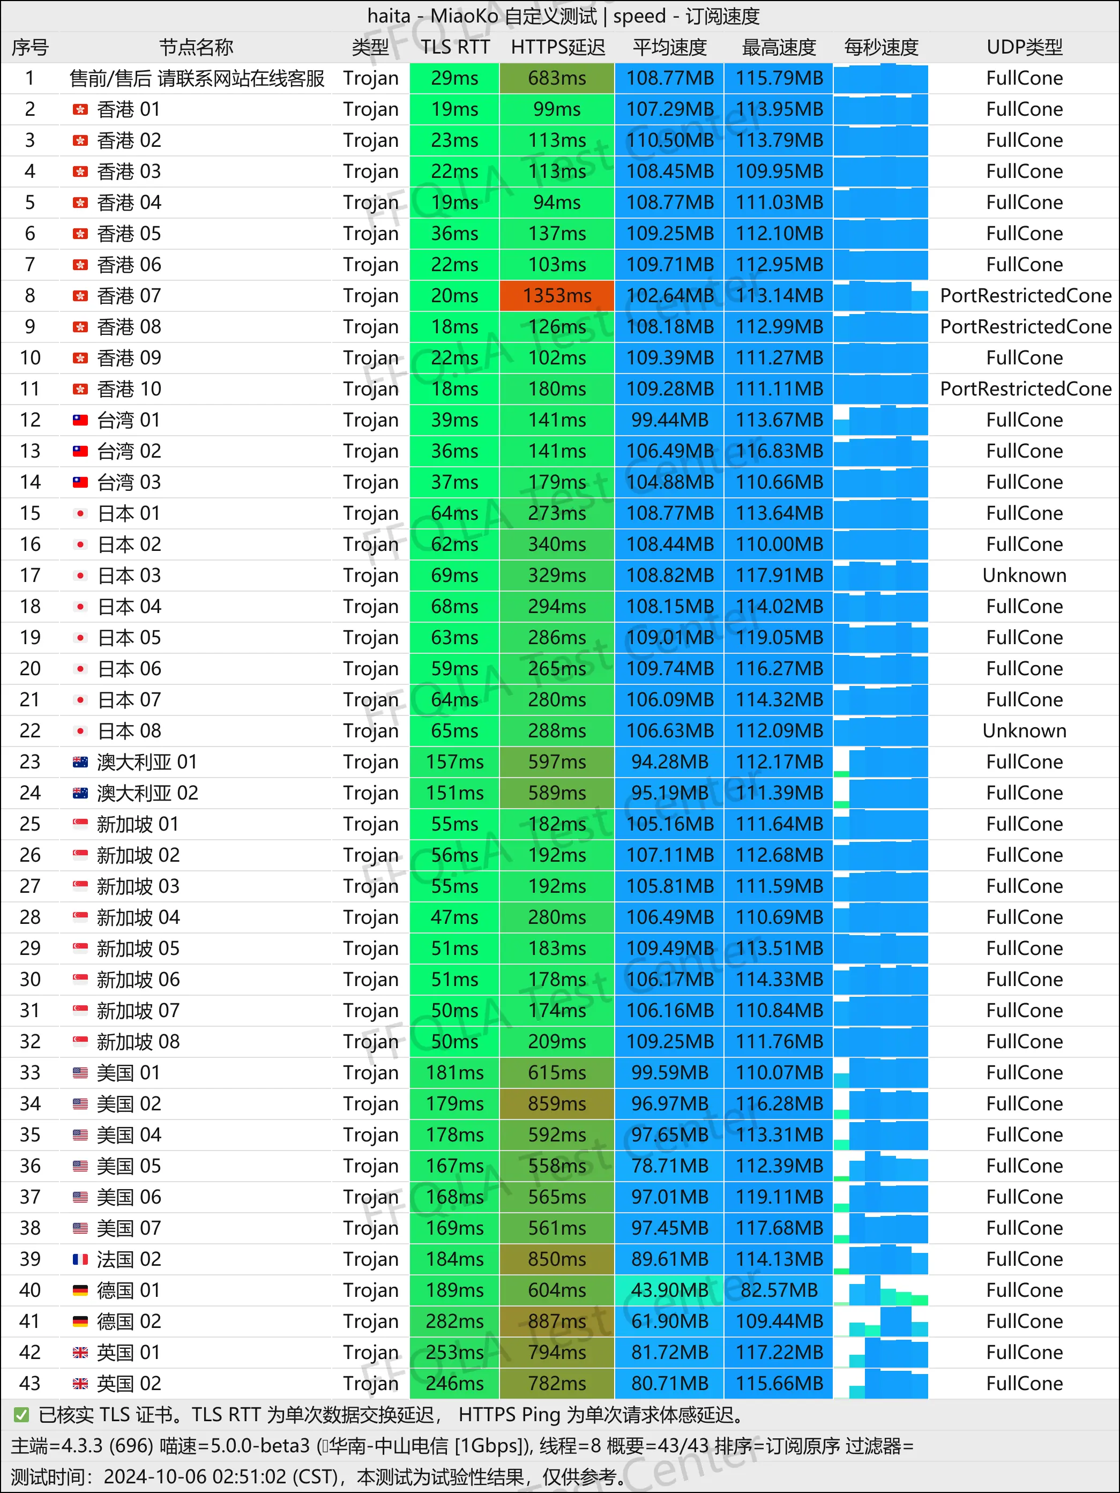Click the 859ms HTTPS latency cell
The image size is (1120, 1493).
coord(557,1103)
